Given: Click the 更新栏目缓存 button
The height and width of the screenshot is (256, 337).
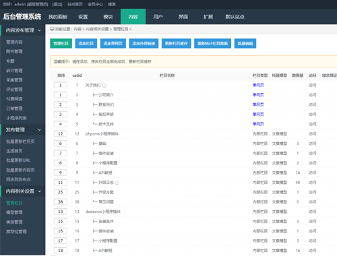Looking at the screenshot, I should pyautogui.click(x=177, y=44).
